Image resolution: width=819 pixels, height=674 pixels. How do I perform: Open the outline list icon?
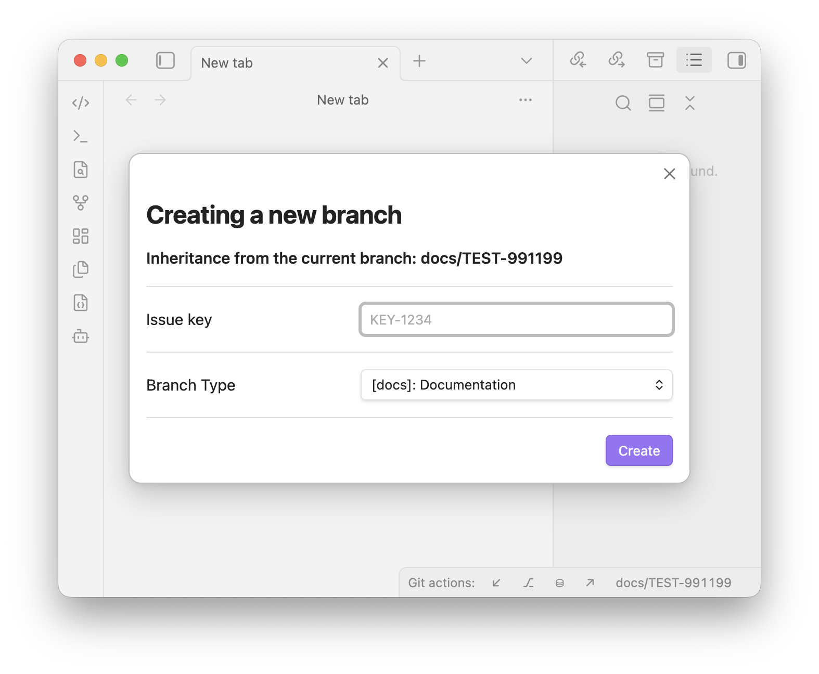pos(694,60)
